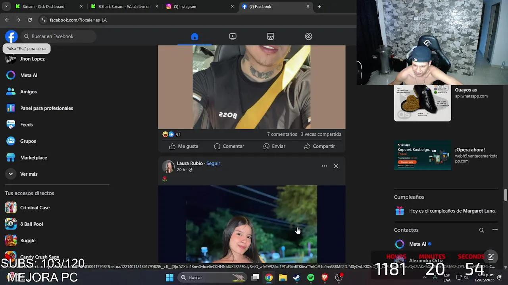Image resolution: width=508 pixels, height=285 pixels.
Task: Open Marketplace in left sidebar
Action: click(x=33, y=158)
